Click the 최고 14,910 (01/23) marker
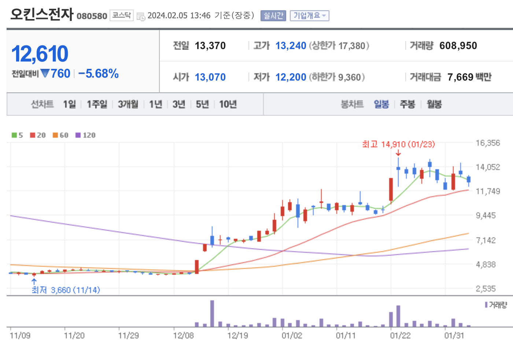513x345 pixels. click(398, 144)
